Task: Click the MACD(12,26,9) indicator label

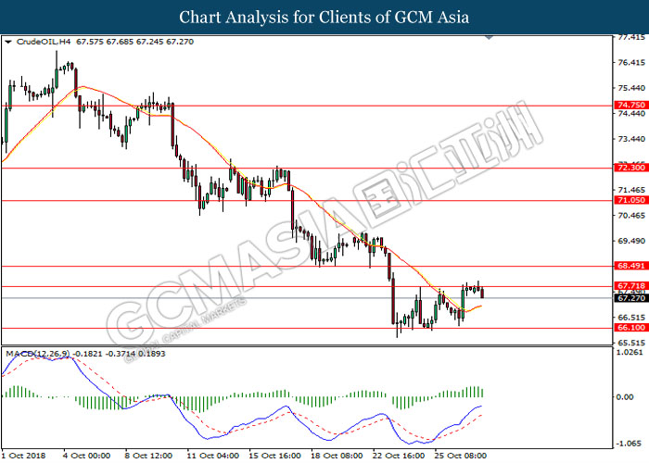Action: [x=38, y=354]
